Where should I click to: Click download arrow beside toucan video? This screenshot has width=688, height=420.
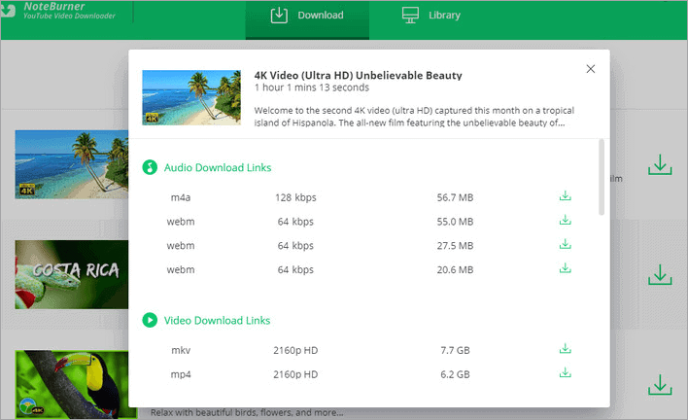point(660,384)
